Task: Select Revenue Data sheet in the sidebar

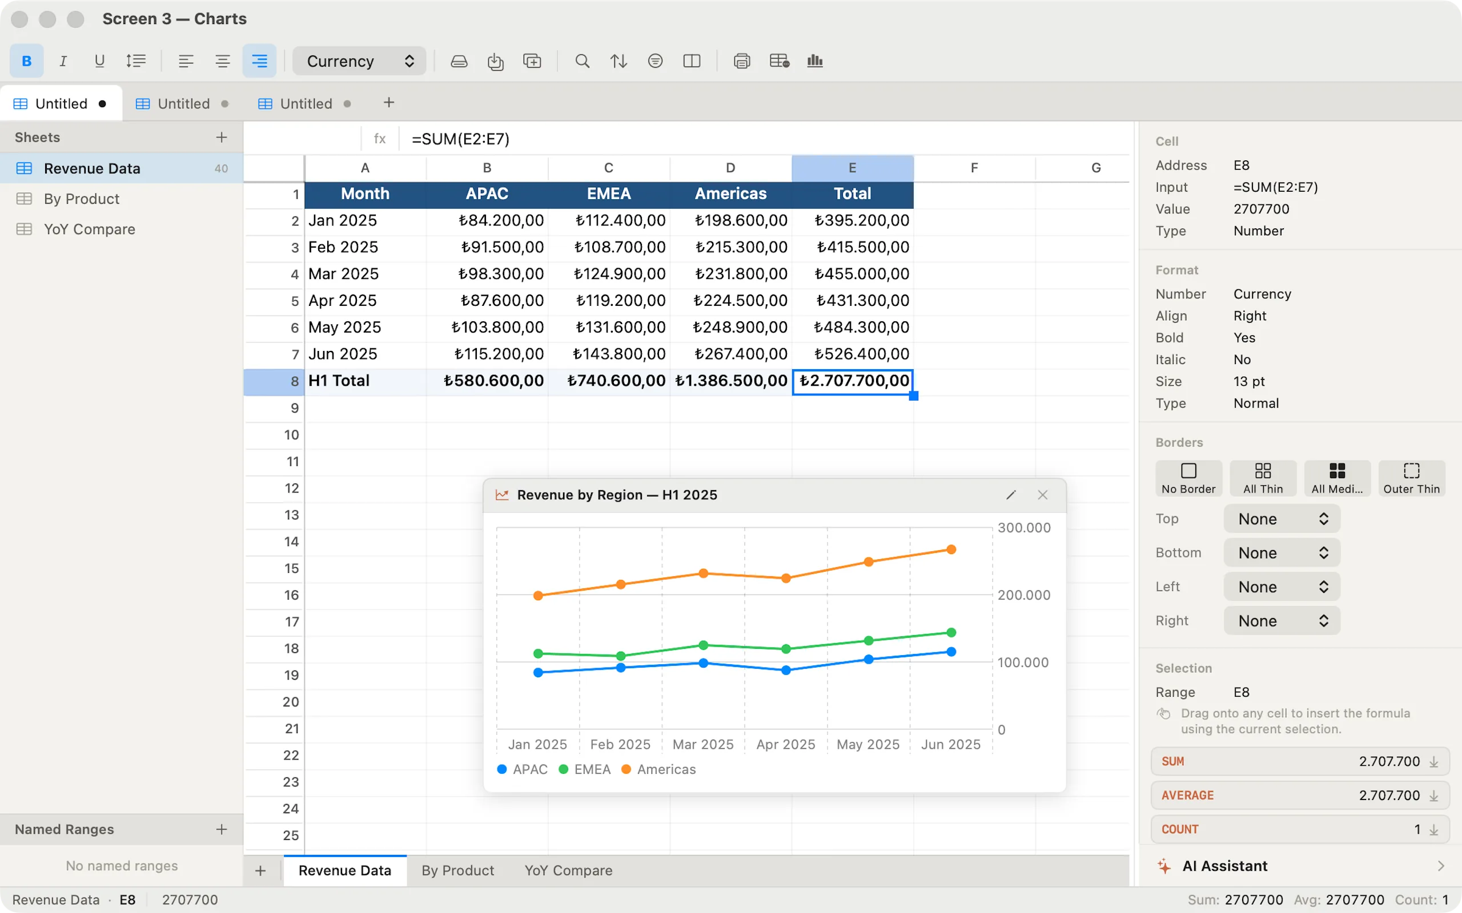Action: click(x=122, y=168)
